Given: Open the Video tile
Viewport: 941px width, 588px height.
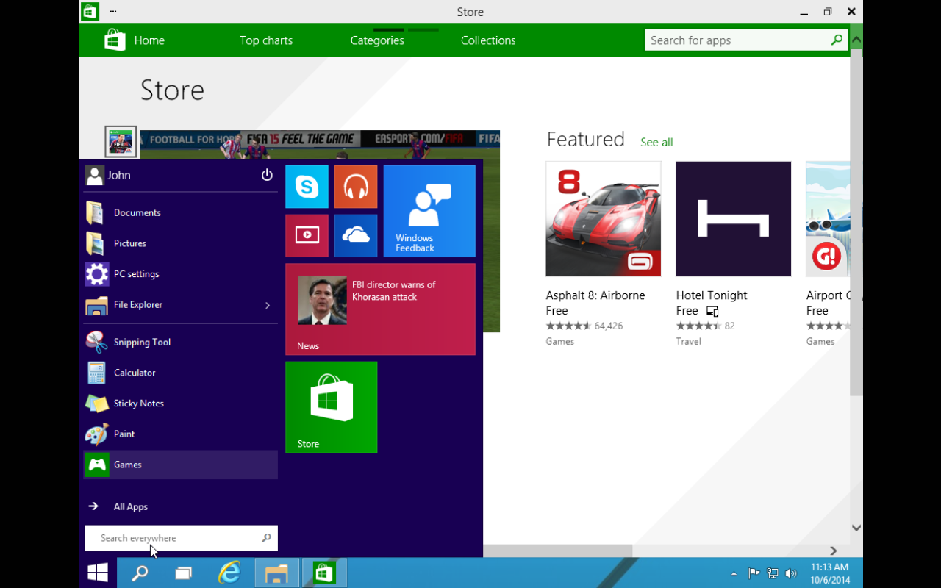Looking at the screenshot, I should click(x=307, y=236).
